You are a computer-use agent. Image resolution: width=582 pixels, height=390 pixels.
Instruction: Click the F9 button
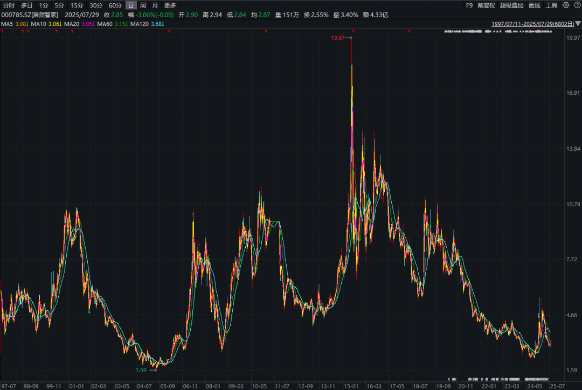click(x=469, y=5)
